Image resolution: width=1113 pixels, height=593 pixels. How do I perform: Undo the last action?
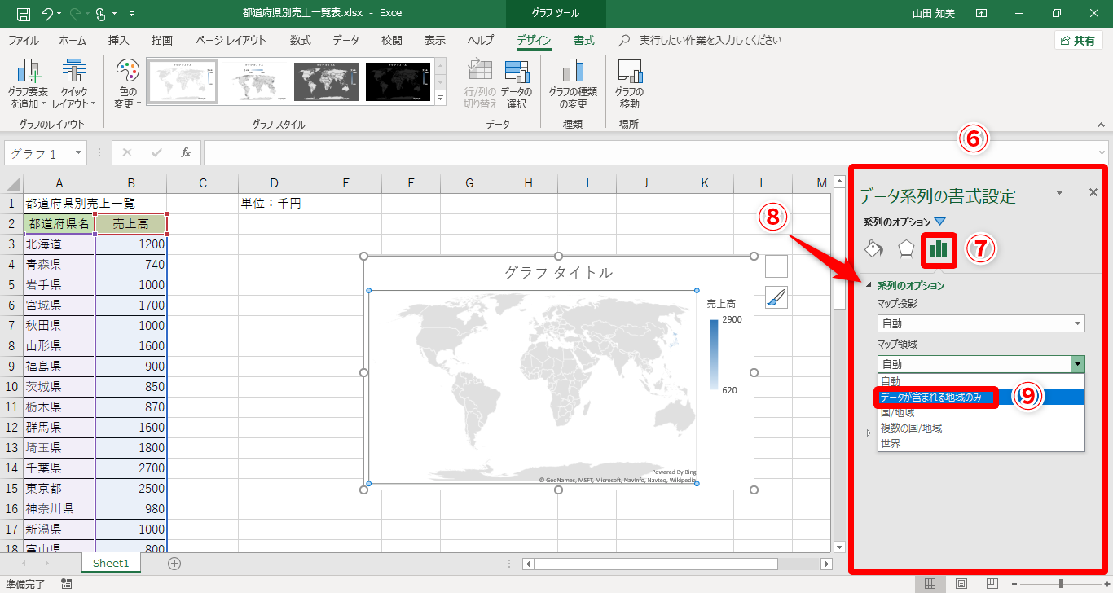click(47, 13)
